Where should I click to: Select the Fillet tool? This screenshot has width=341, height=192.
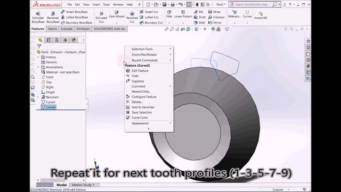(169, 14)
